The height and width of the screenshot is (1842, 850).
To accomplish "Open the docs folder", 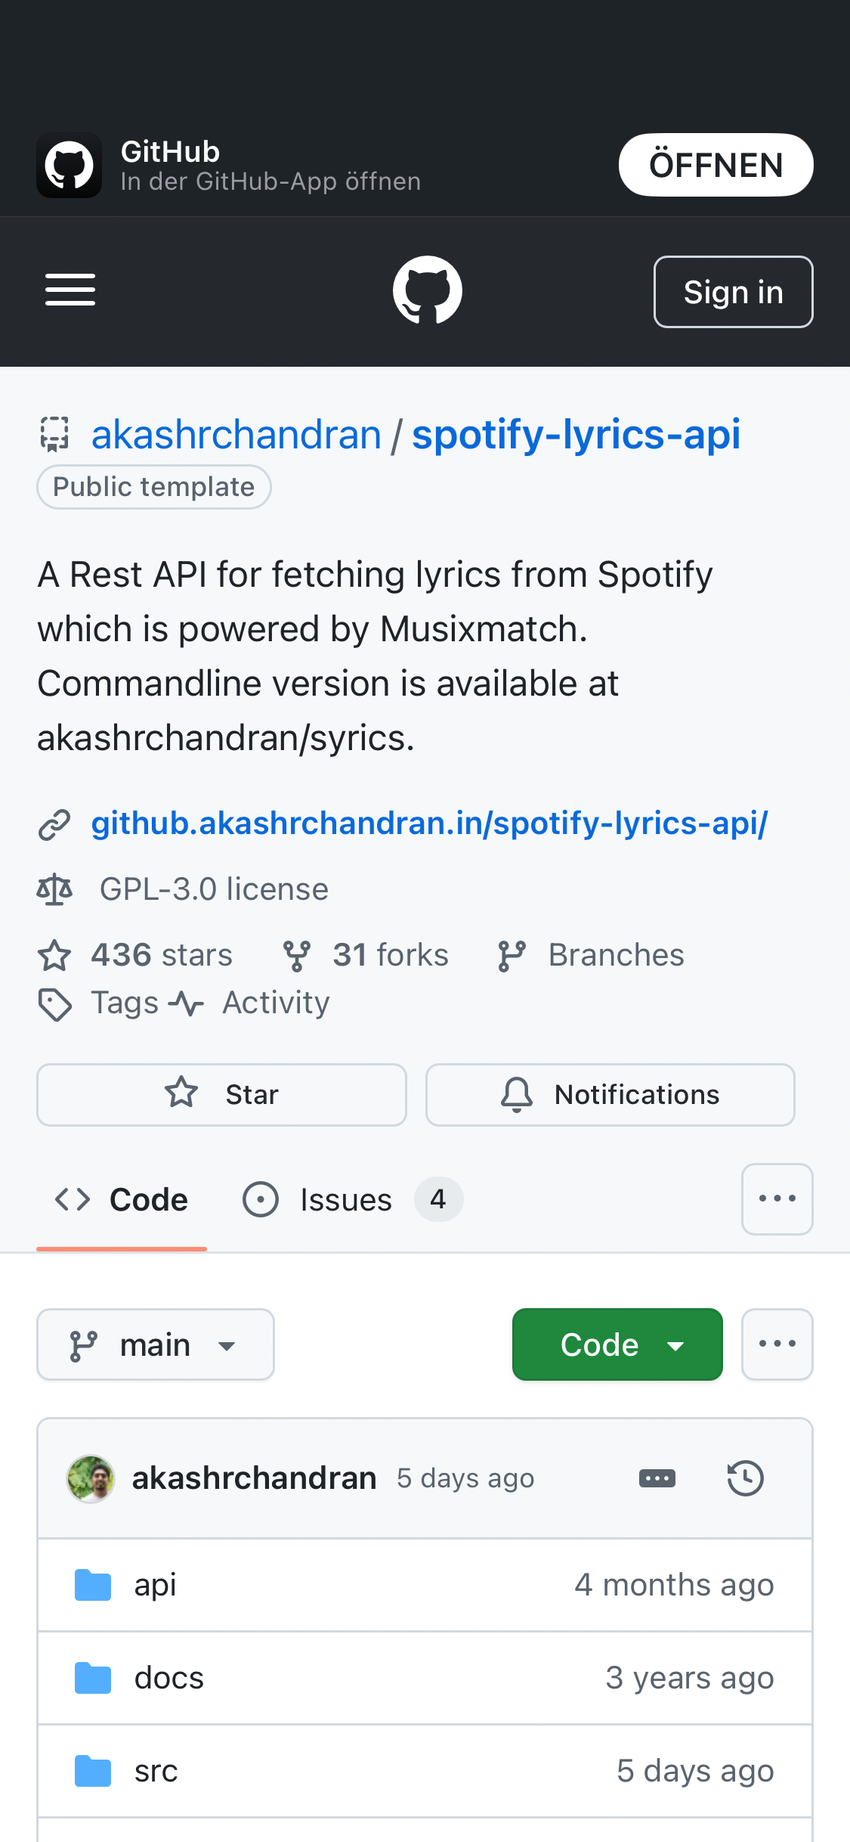I will pos(168,1678).
